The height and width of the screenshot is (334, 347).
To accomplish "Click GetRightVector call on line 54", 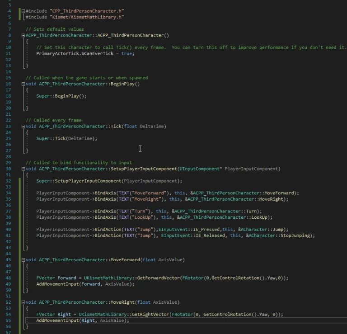I will pyautogui.click(x=150, y=315).
